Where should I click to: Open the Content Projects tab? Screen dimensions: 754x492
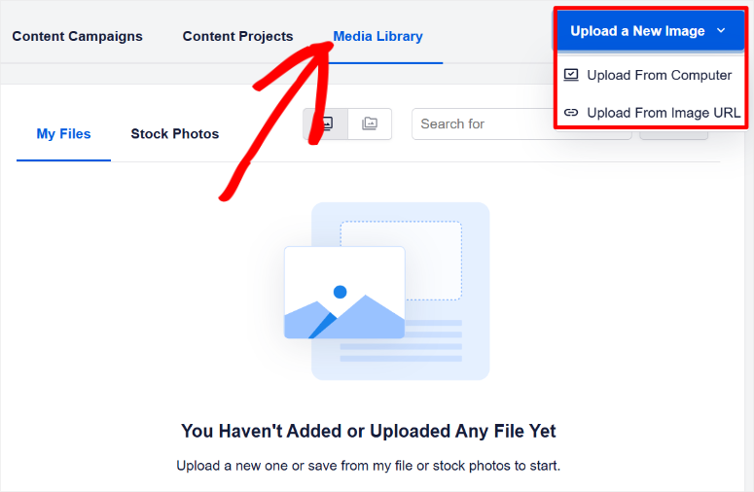click(x=237, y=37)
